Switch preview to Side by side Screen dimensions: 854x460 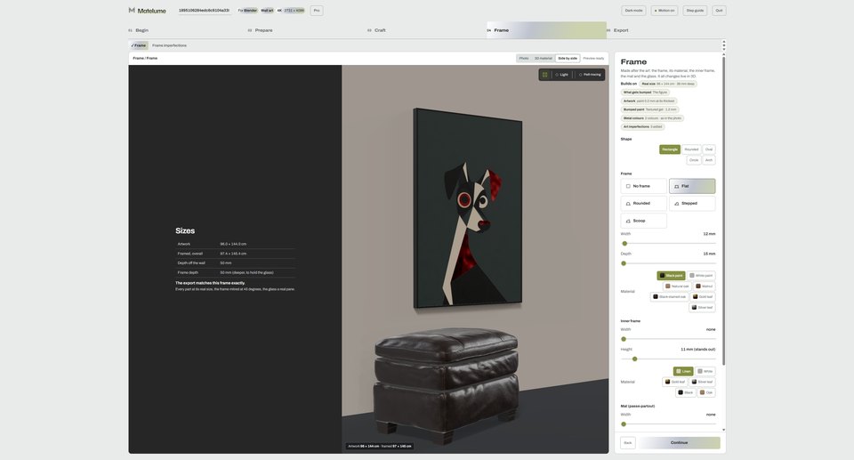pos(568,59)
